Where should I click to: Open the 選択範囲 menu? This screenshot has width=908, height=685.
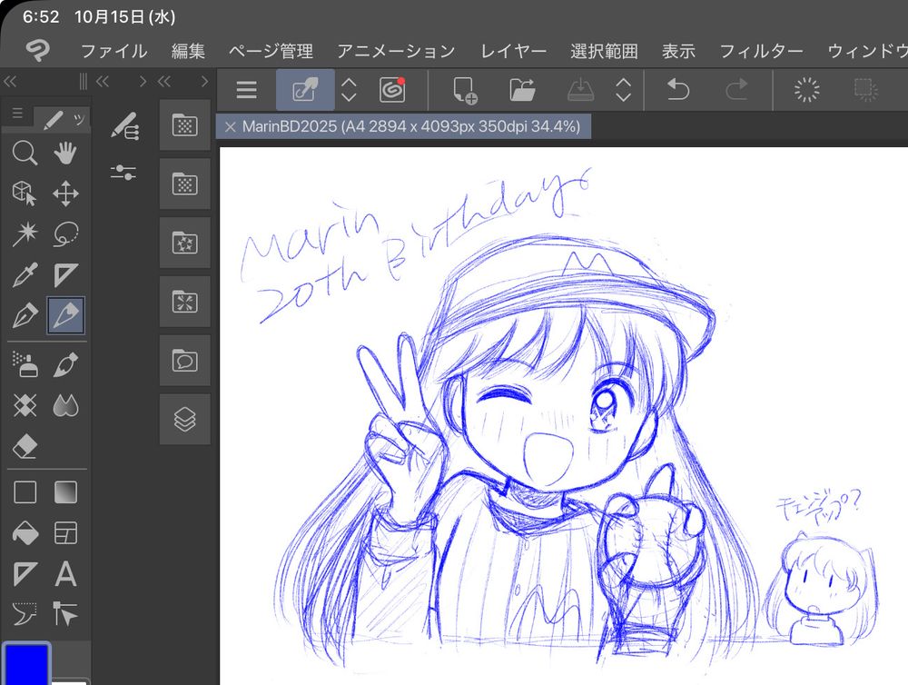tap(604, 51)
